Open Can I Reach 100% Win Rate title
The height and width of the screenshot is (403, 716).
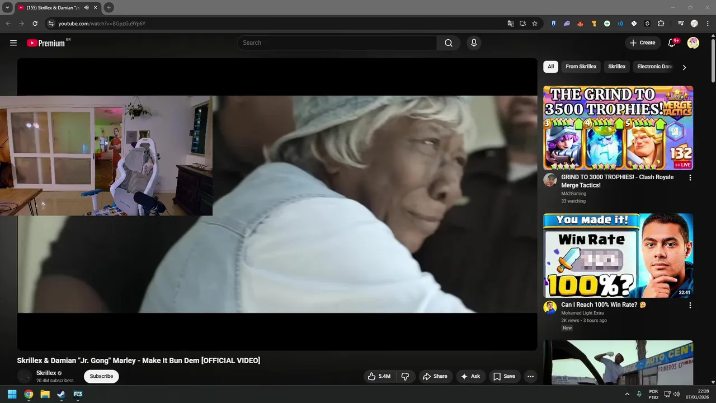(603, 305)
